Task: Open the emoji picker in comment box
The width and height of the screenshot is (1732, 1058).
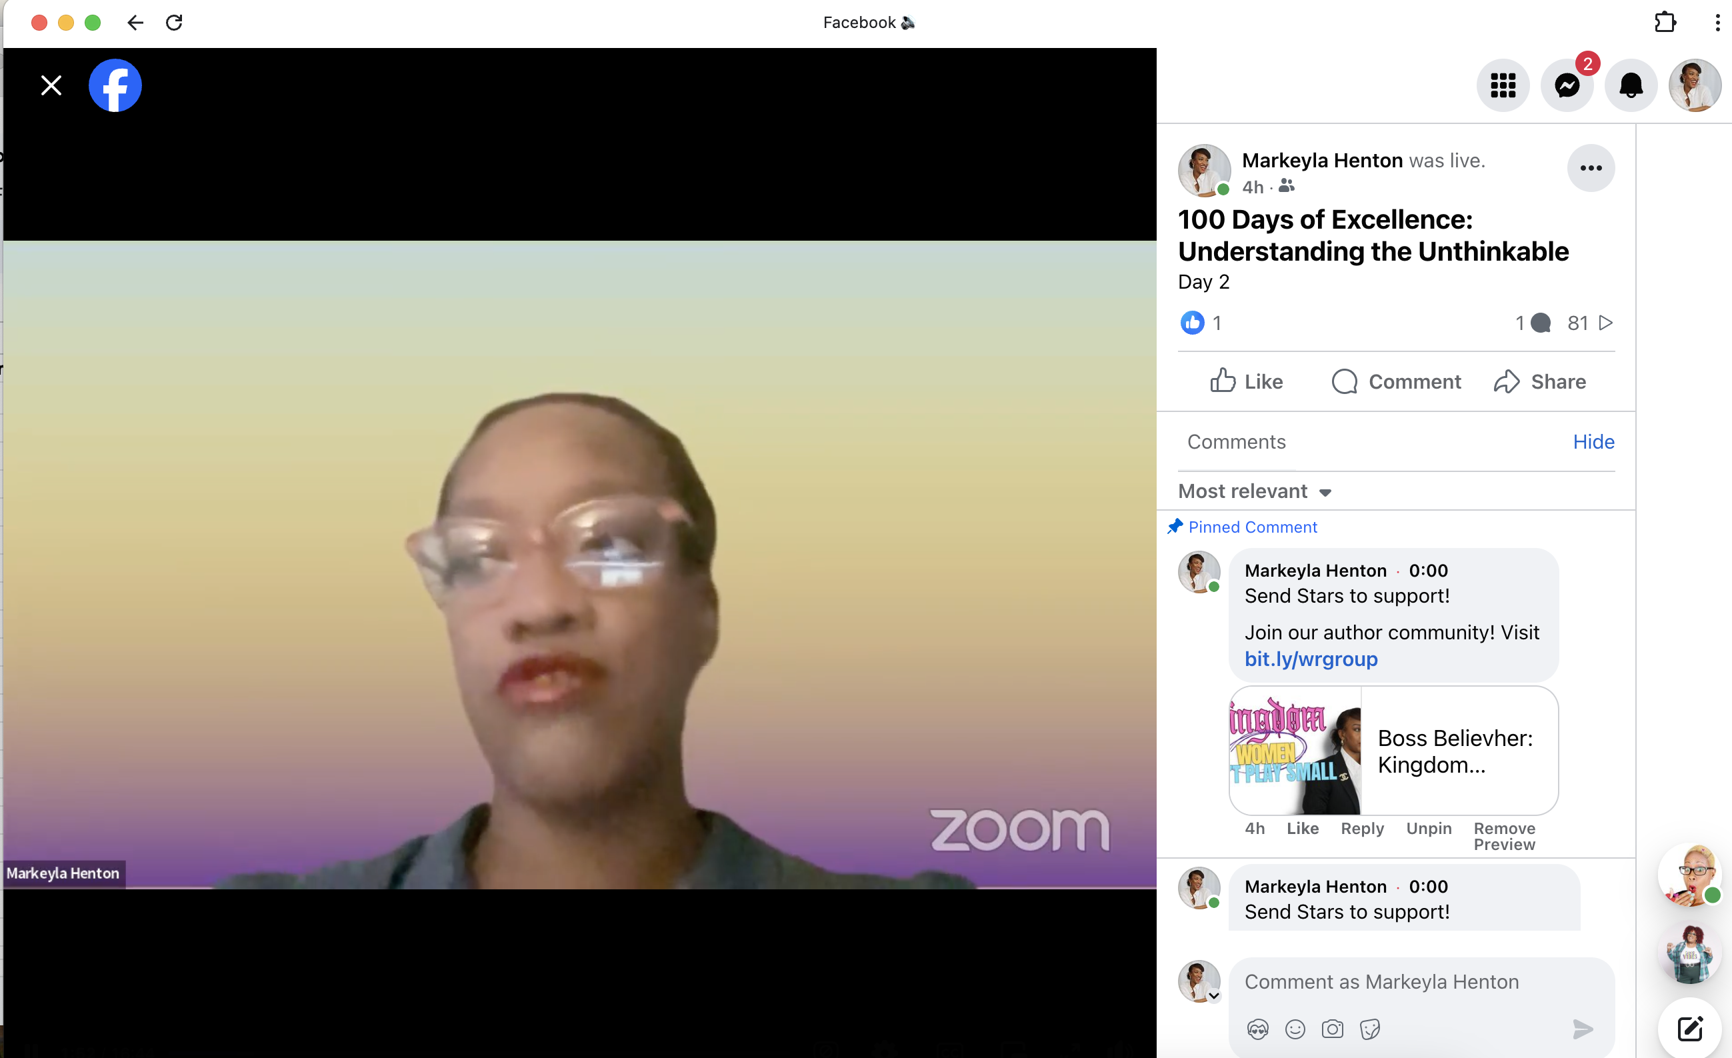Action: (x=1295, y=1029)
